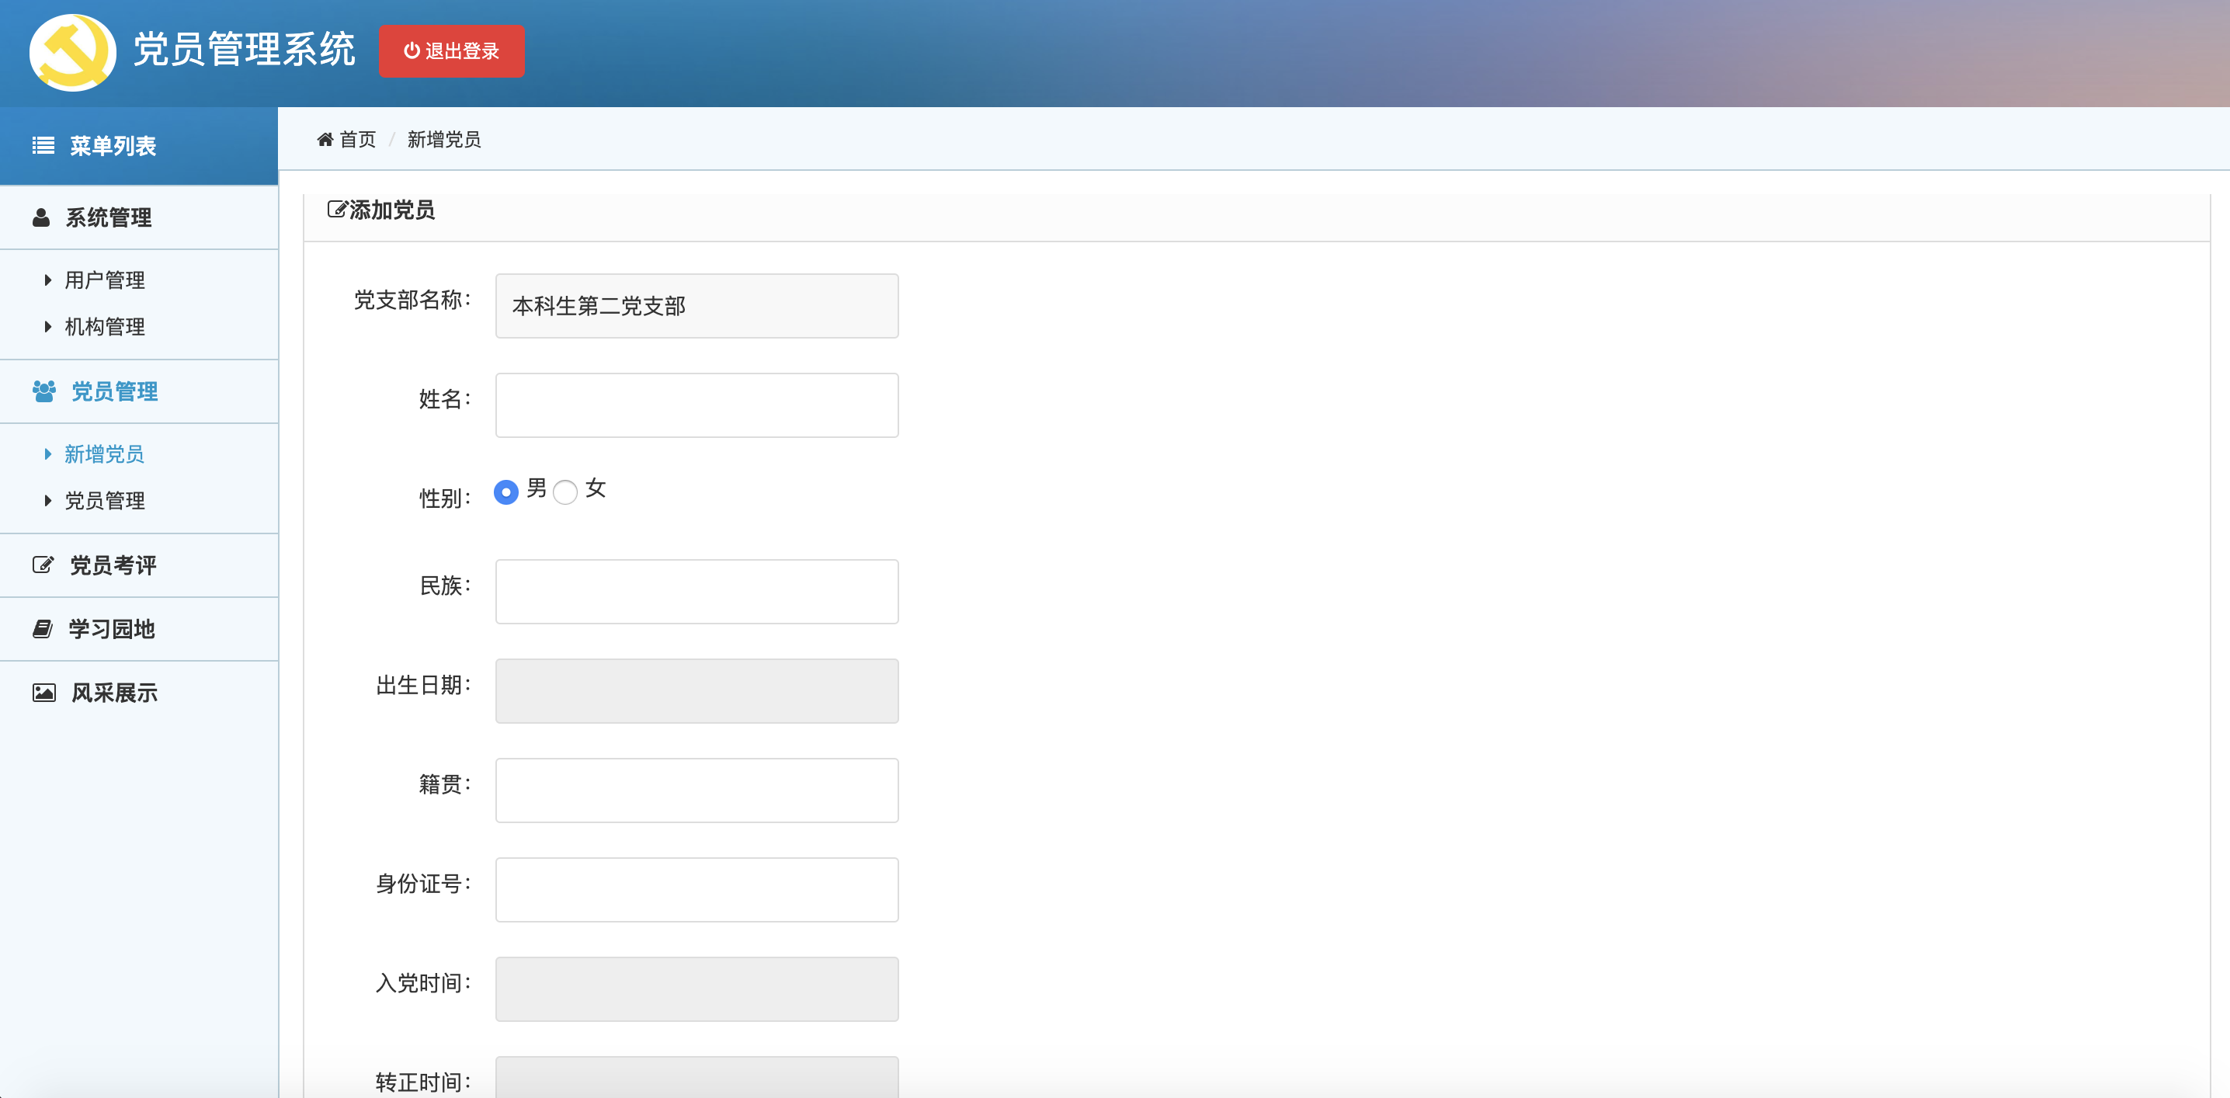Click 新增党员 in the breadcrumb
Viewport: 2230px width, 1098px height.
(x=444, y=140)
